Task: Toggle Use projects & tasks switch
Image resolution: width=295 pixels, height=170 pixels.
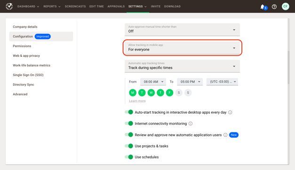Action: tap(129, 146)
